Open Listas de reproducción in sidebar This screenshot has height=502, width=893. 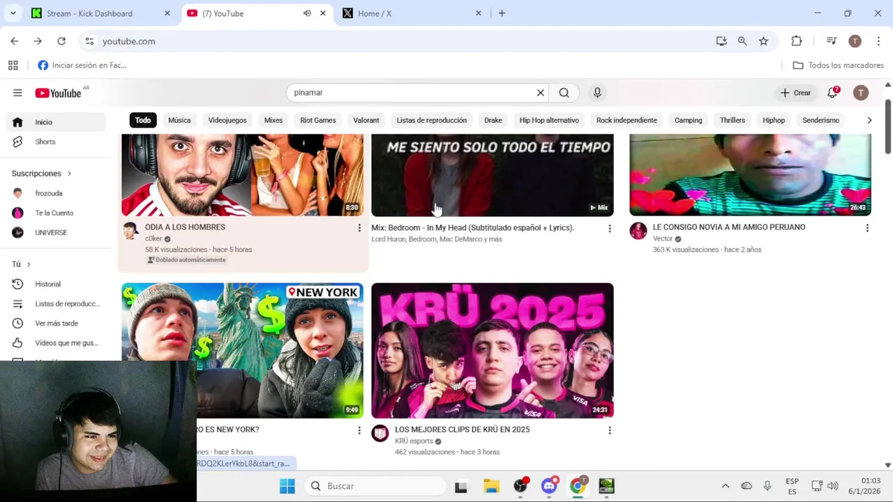tap(56, 303)
